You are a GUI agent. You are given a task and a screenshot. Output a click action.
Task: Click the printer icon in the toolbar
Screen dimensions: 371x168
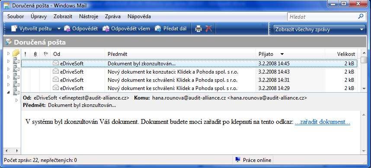[x=198, y=29]
